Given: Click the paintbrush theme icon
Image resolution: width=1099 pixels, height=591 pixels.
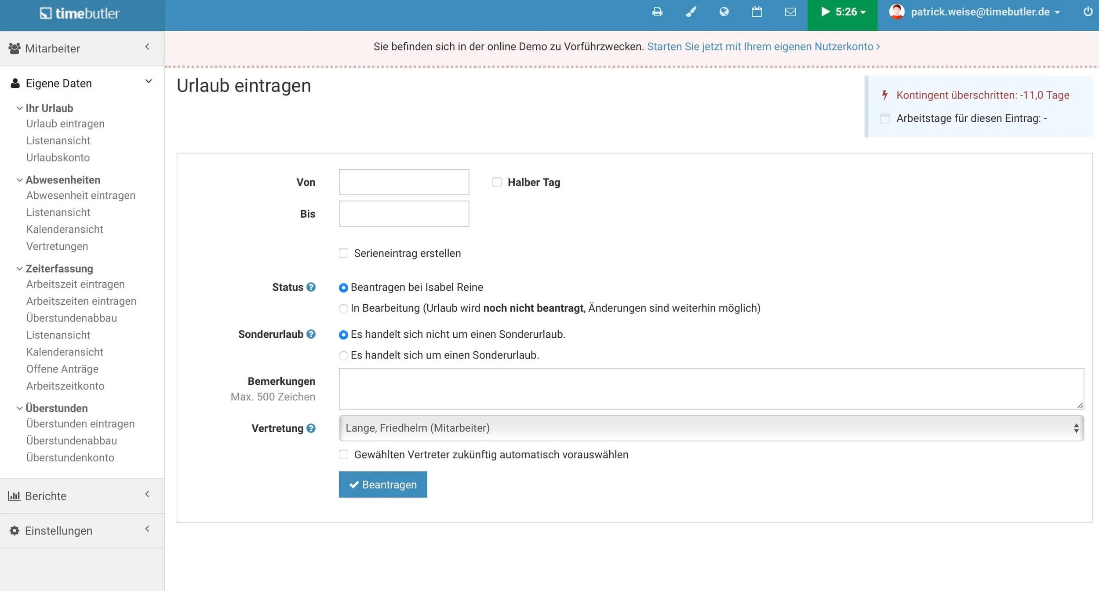Looking at the screenshot, I should pos(691,12).
